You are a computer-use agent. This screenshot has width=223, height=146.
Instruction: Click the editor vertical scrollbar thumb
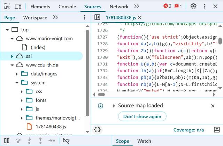pyautogui.click(x=220, y=41)
